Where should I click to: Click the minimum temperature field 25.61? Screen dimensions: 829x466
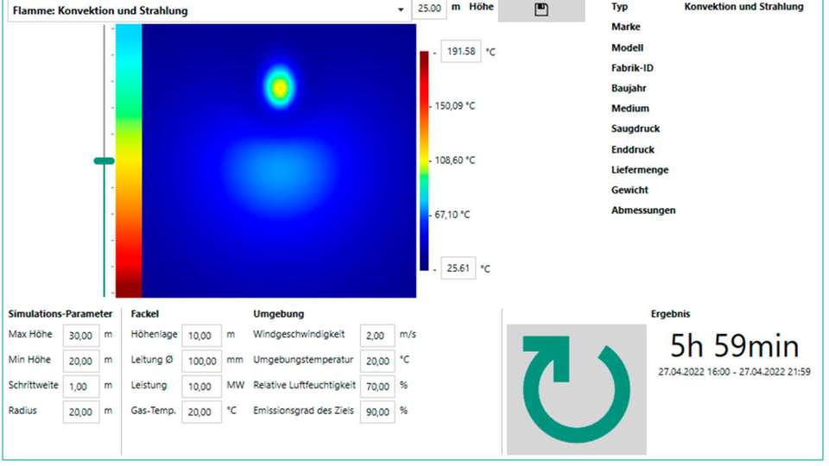[x=458, y=268]
